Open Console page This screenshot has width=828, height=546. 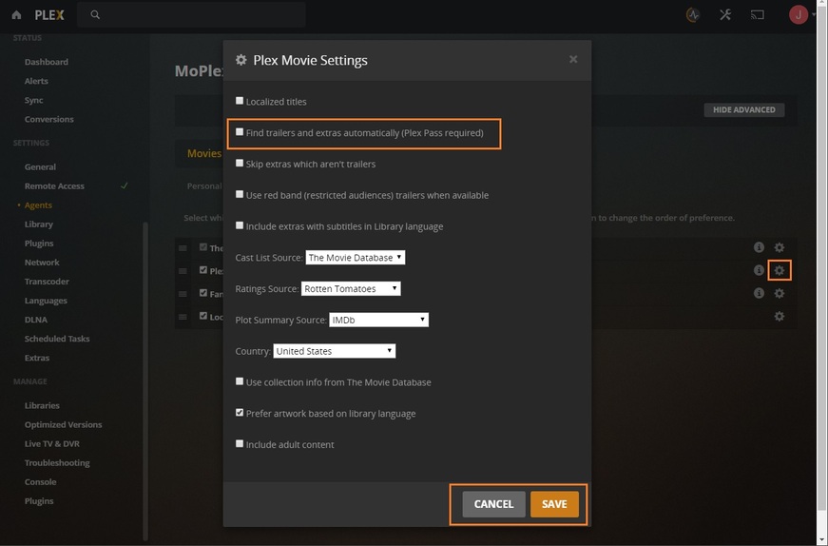pyautogui.click(x=41, y=481)
